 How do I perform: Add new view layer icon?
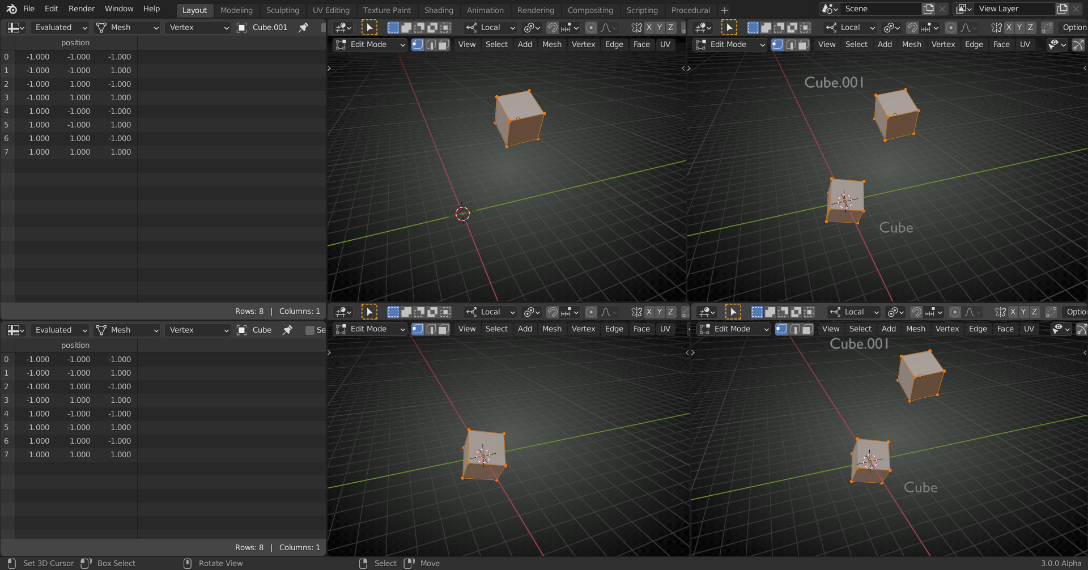click(1062, 9)
